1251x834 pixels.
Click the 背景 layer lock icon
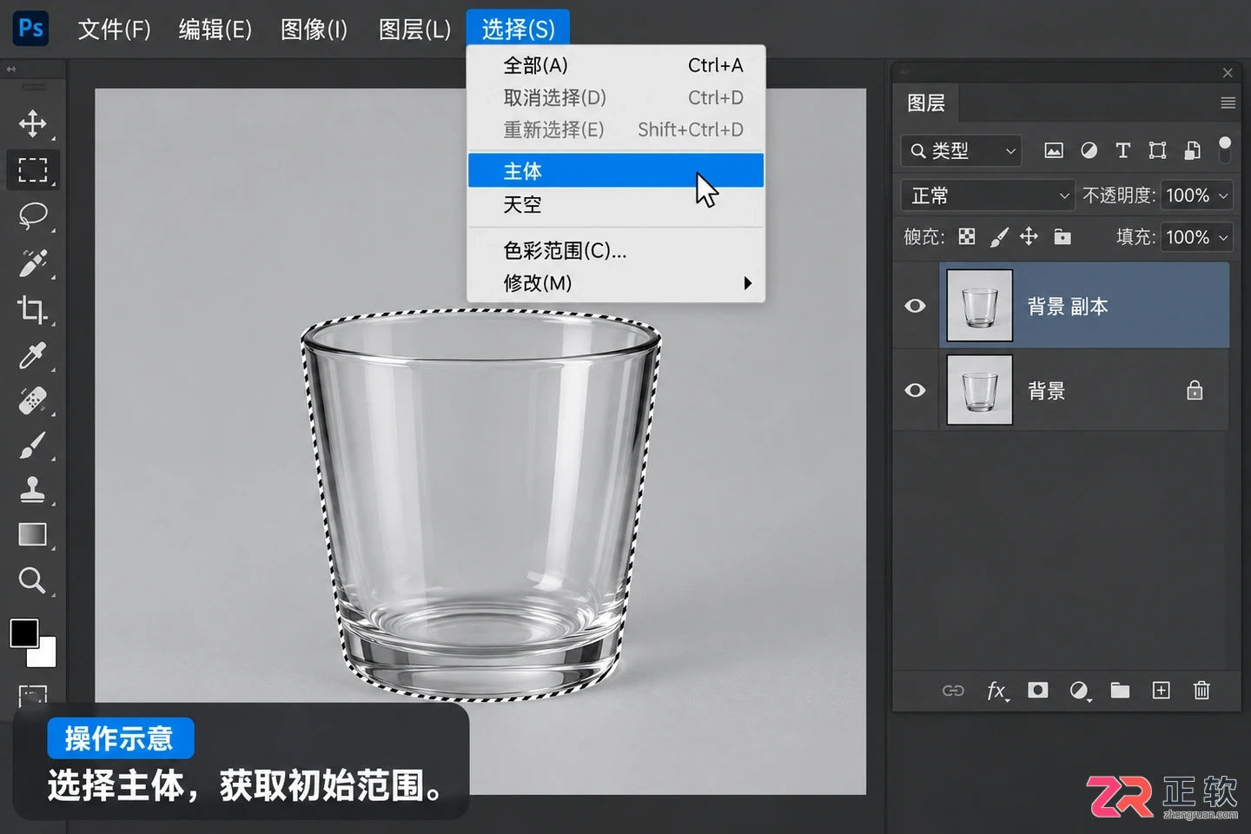1195,390
